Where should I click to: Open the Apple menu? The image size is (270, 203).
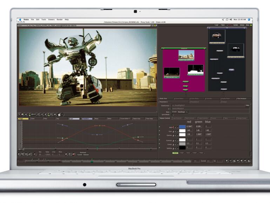pos(20,20)
